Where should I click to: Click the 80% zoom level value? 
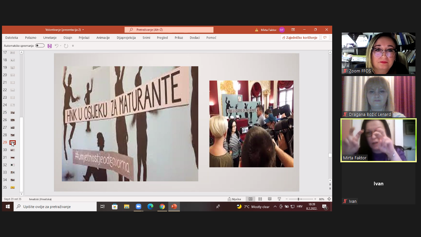pyautogui.click(x=322, y=199)
